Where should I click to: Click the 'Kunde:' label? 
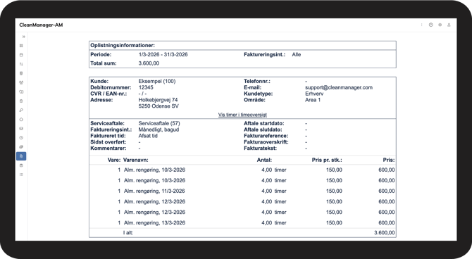[x=99, y=81]
